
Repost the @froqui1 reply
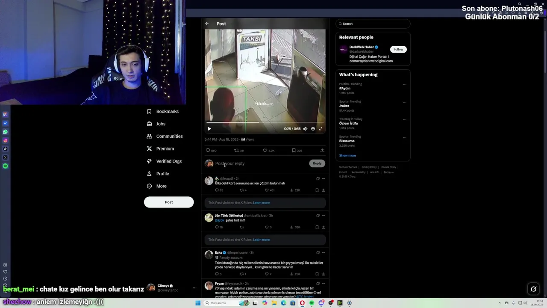pos(243,190)
